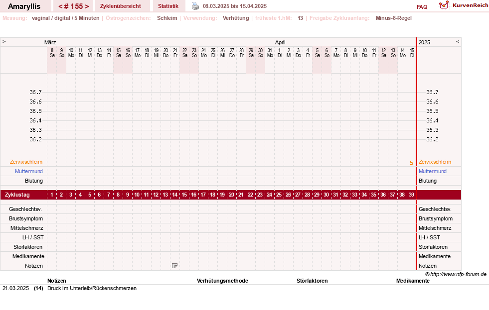Click the cycle number #155
The width and height of the screenshot is (489, 310).
[x=74, y=6]
